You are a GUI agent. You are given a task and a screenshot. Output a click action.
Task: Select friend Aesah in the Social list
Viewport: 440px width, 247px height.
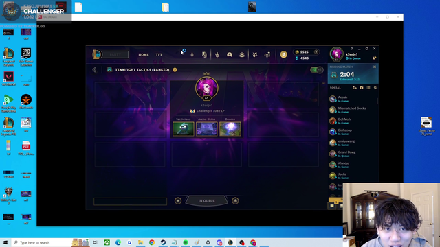353,99
